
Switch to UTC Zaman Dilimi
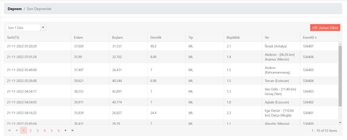[x=325, y=28]
